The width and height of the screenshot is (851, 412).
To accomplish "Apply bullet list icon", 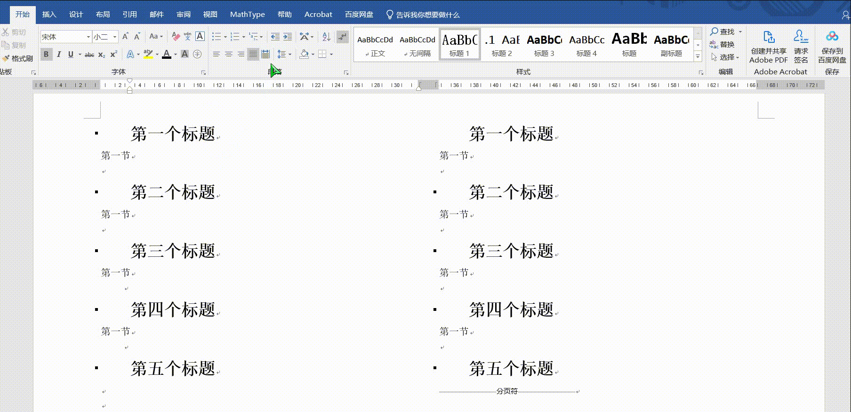I will (x=217, y=37).
